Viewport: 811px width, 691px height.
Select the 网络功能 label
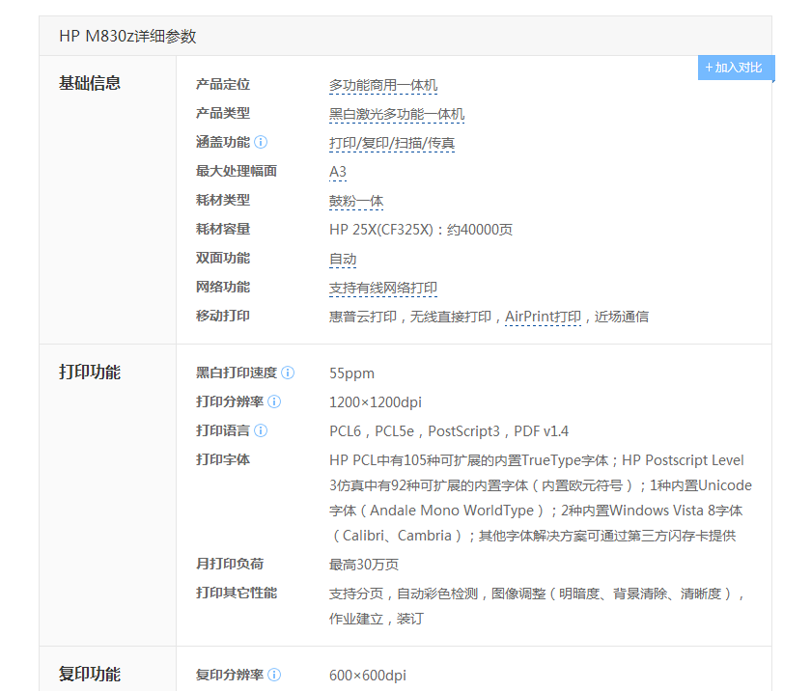pyautogui.click(x=223, y=287)
